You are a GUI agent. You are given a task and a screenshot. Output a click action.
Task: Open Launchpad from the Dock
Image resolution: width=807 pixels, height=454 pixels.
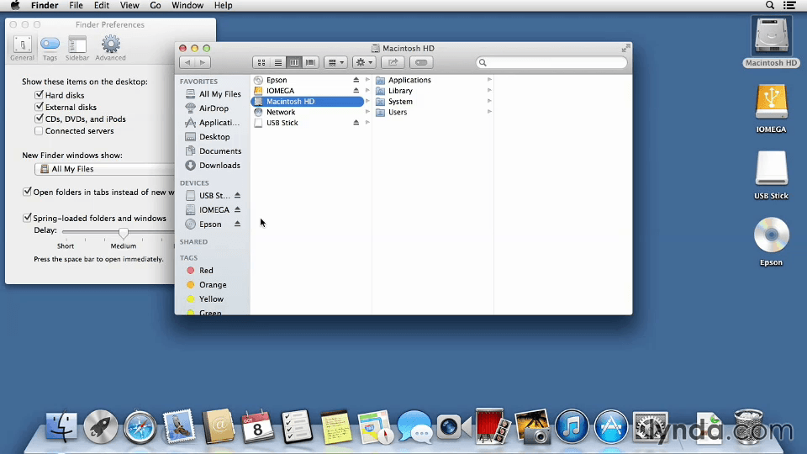pyautogui.click(x=100, y=426)
